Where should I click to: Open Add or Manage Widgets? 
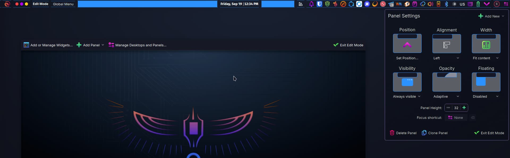48,45
